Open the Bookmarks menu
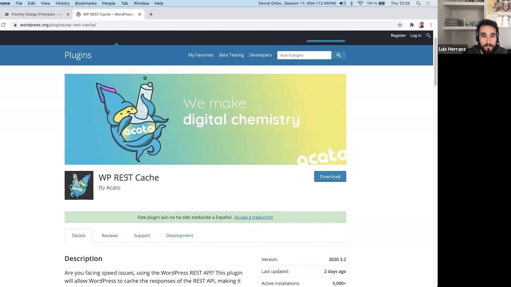 point(86,3)
